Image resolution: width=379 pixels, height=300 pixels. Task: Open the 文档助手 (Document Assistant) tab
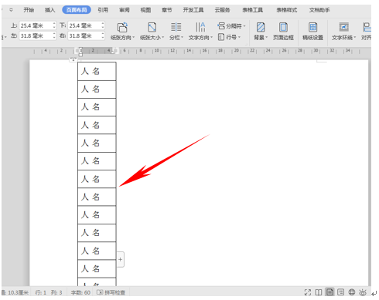pyautogui.click(x=319, y=10)
